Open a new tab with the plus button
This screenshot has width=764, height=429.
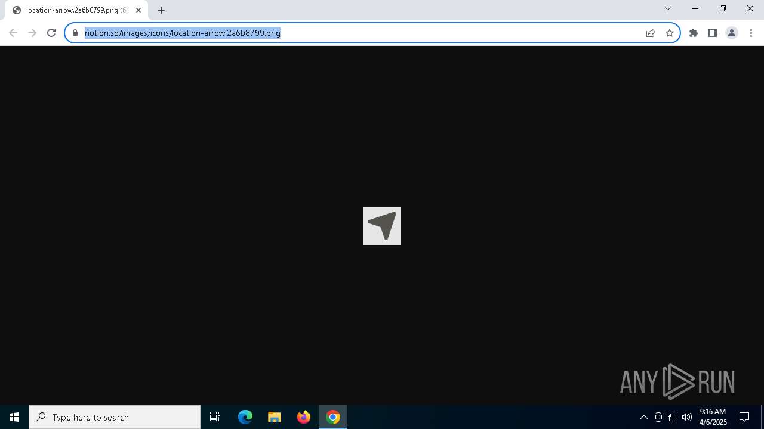tap(161, 10)
